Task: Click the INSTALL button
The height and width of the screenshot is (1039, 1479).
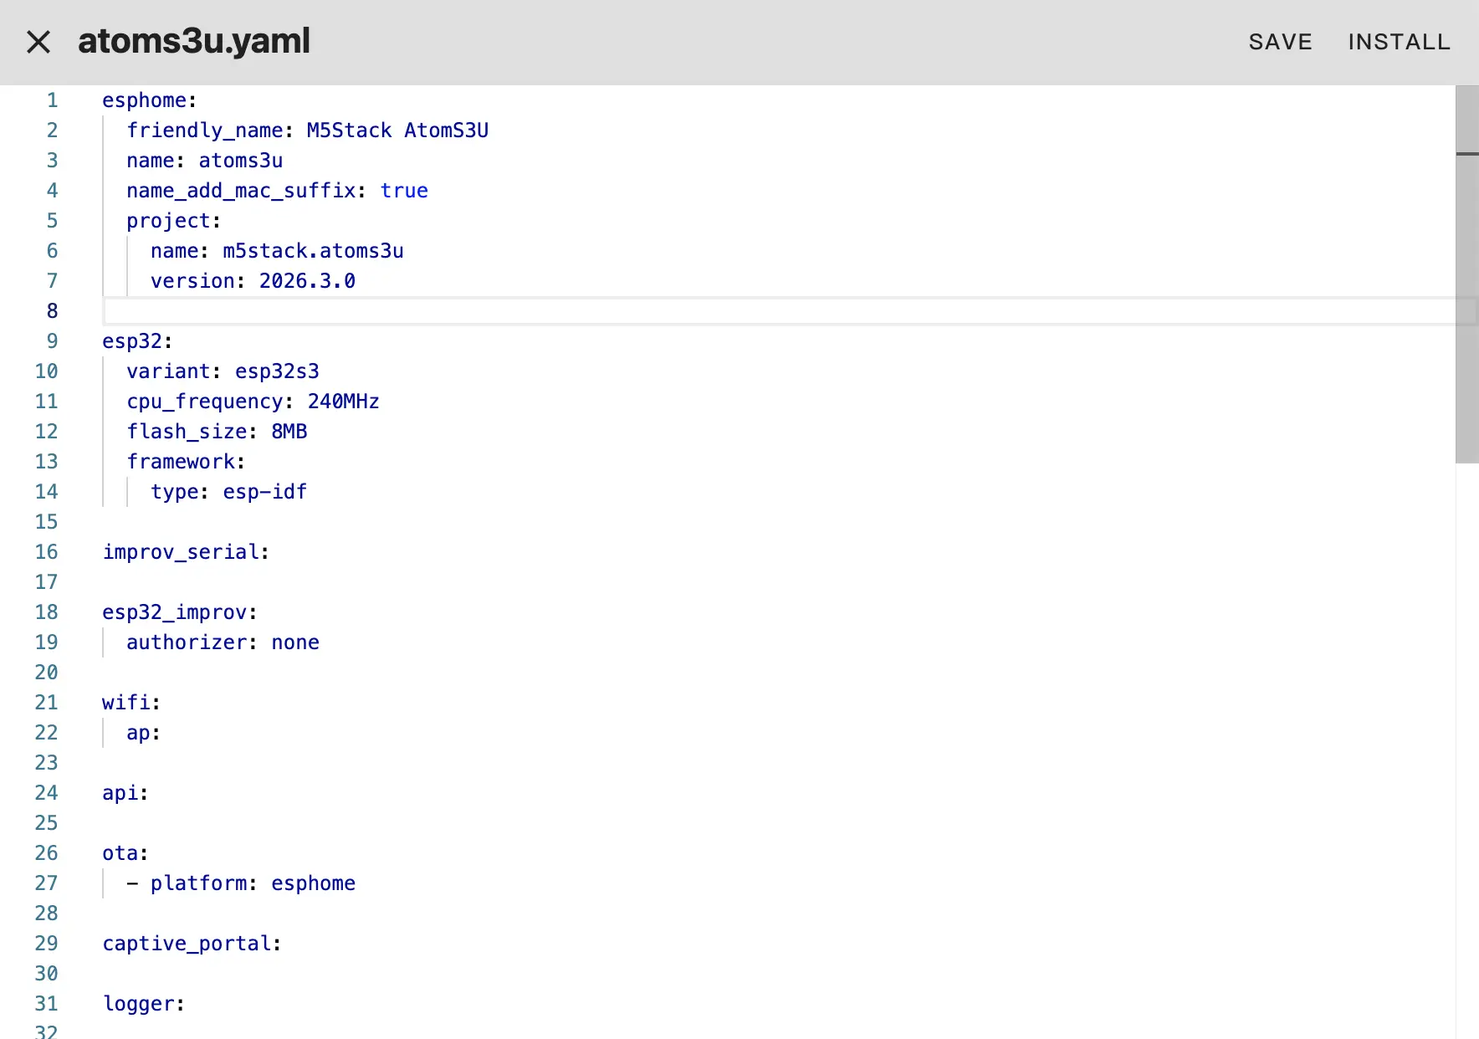Action: click(1399, 42)
